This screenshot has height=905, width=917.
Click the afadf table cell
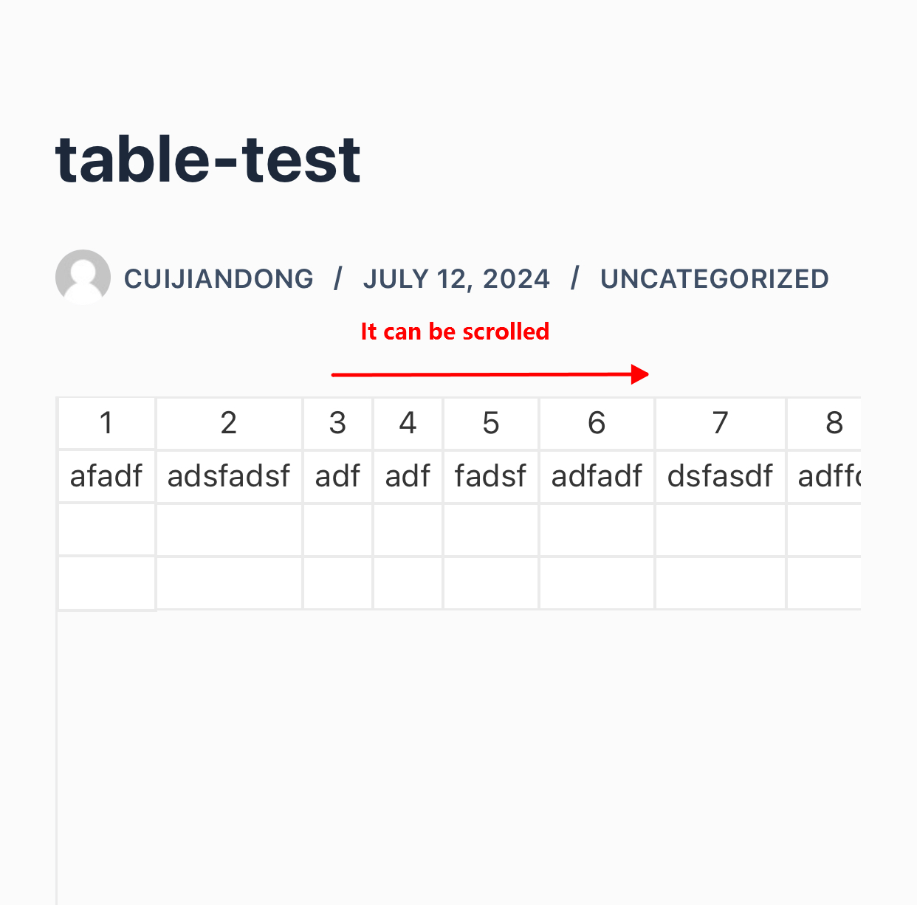(x=106, y=477)
